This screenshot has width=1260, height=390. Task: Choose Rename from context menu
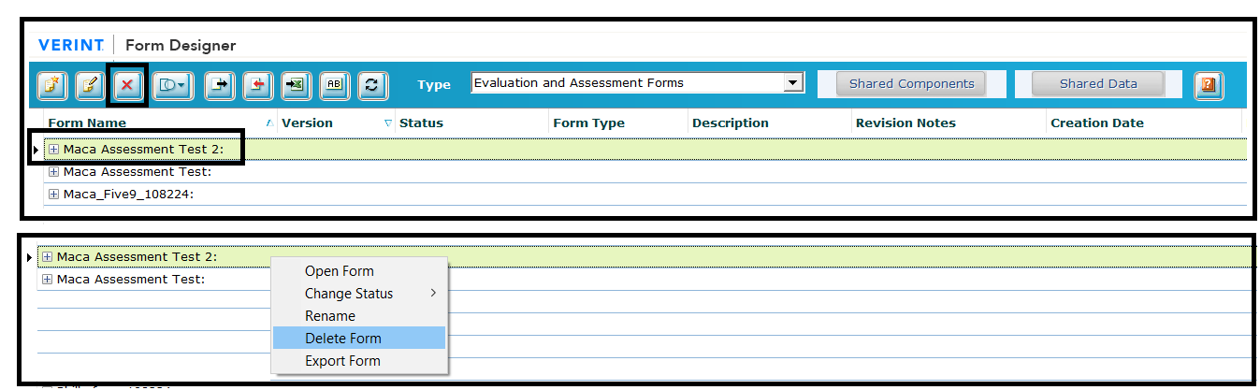pos(358,316)
